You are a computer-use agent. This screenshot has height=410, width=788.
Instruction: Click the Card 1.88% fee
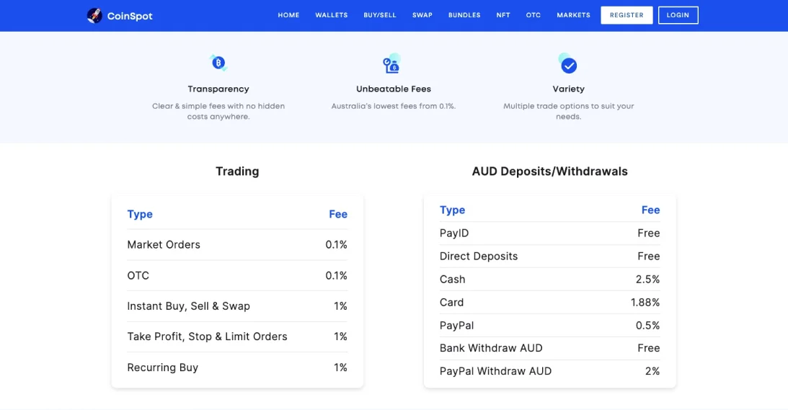click(645, 303)
